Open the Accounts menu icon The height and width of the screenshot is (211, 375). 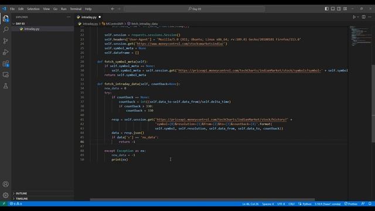[5, 184]
